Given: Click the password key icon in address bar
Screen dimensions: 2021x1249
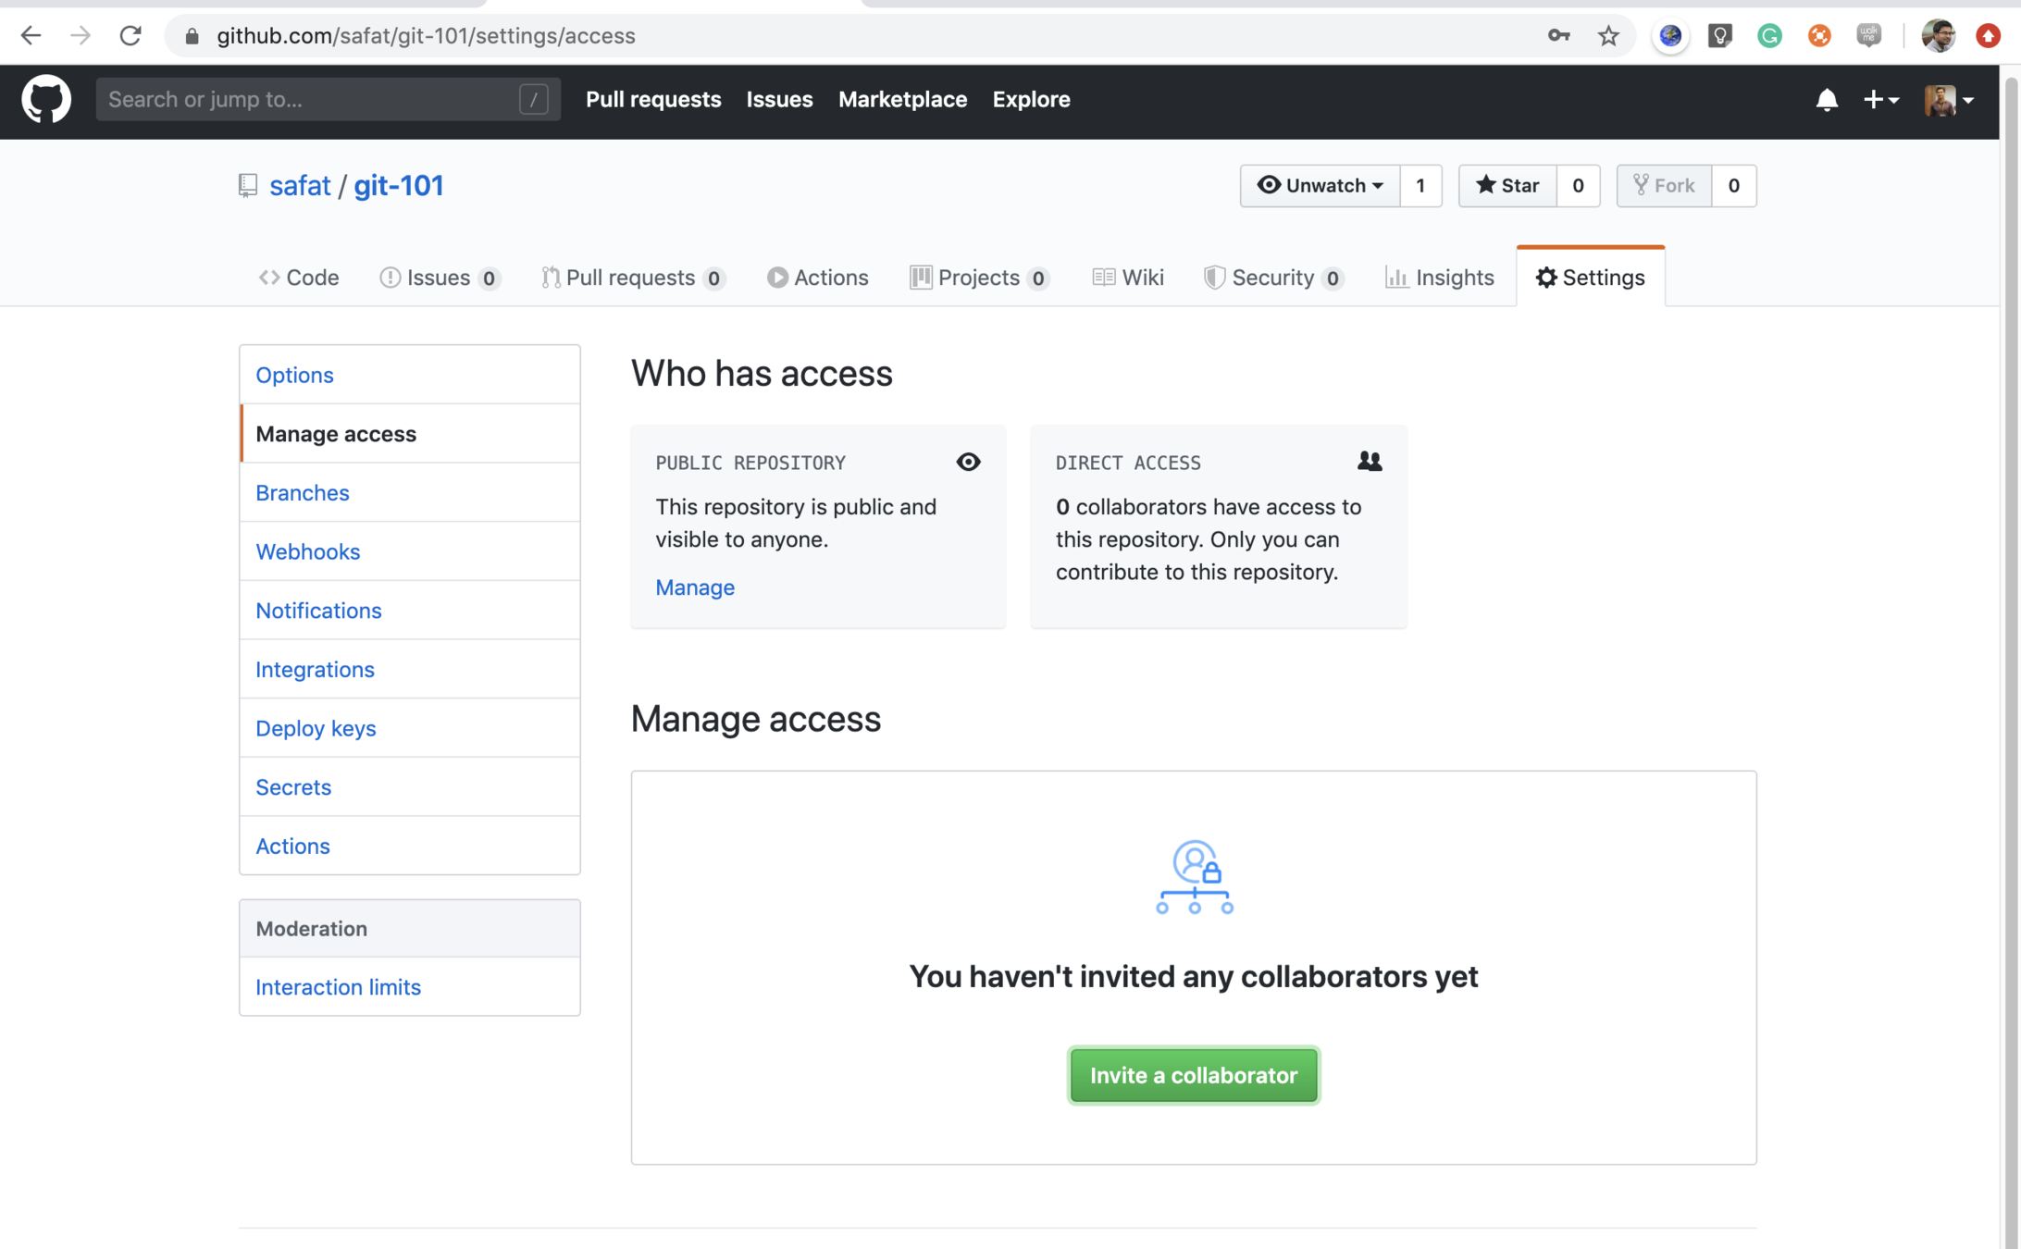Looking at the screenshot, I should click(x=1558, y=36).
